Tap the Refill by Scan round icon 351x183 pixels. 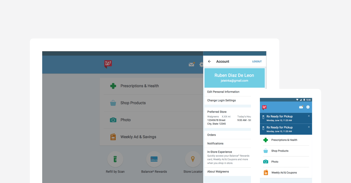click(115, 159)
